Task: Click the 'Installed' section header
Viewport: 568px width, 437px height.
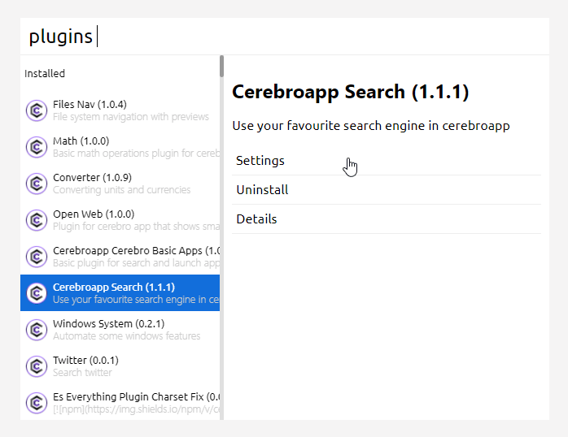Action: 45,73
